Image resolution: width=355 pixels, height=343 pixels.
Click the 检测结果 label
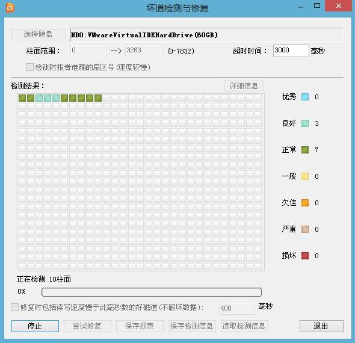tap(28, 86)
